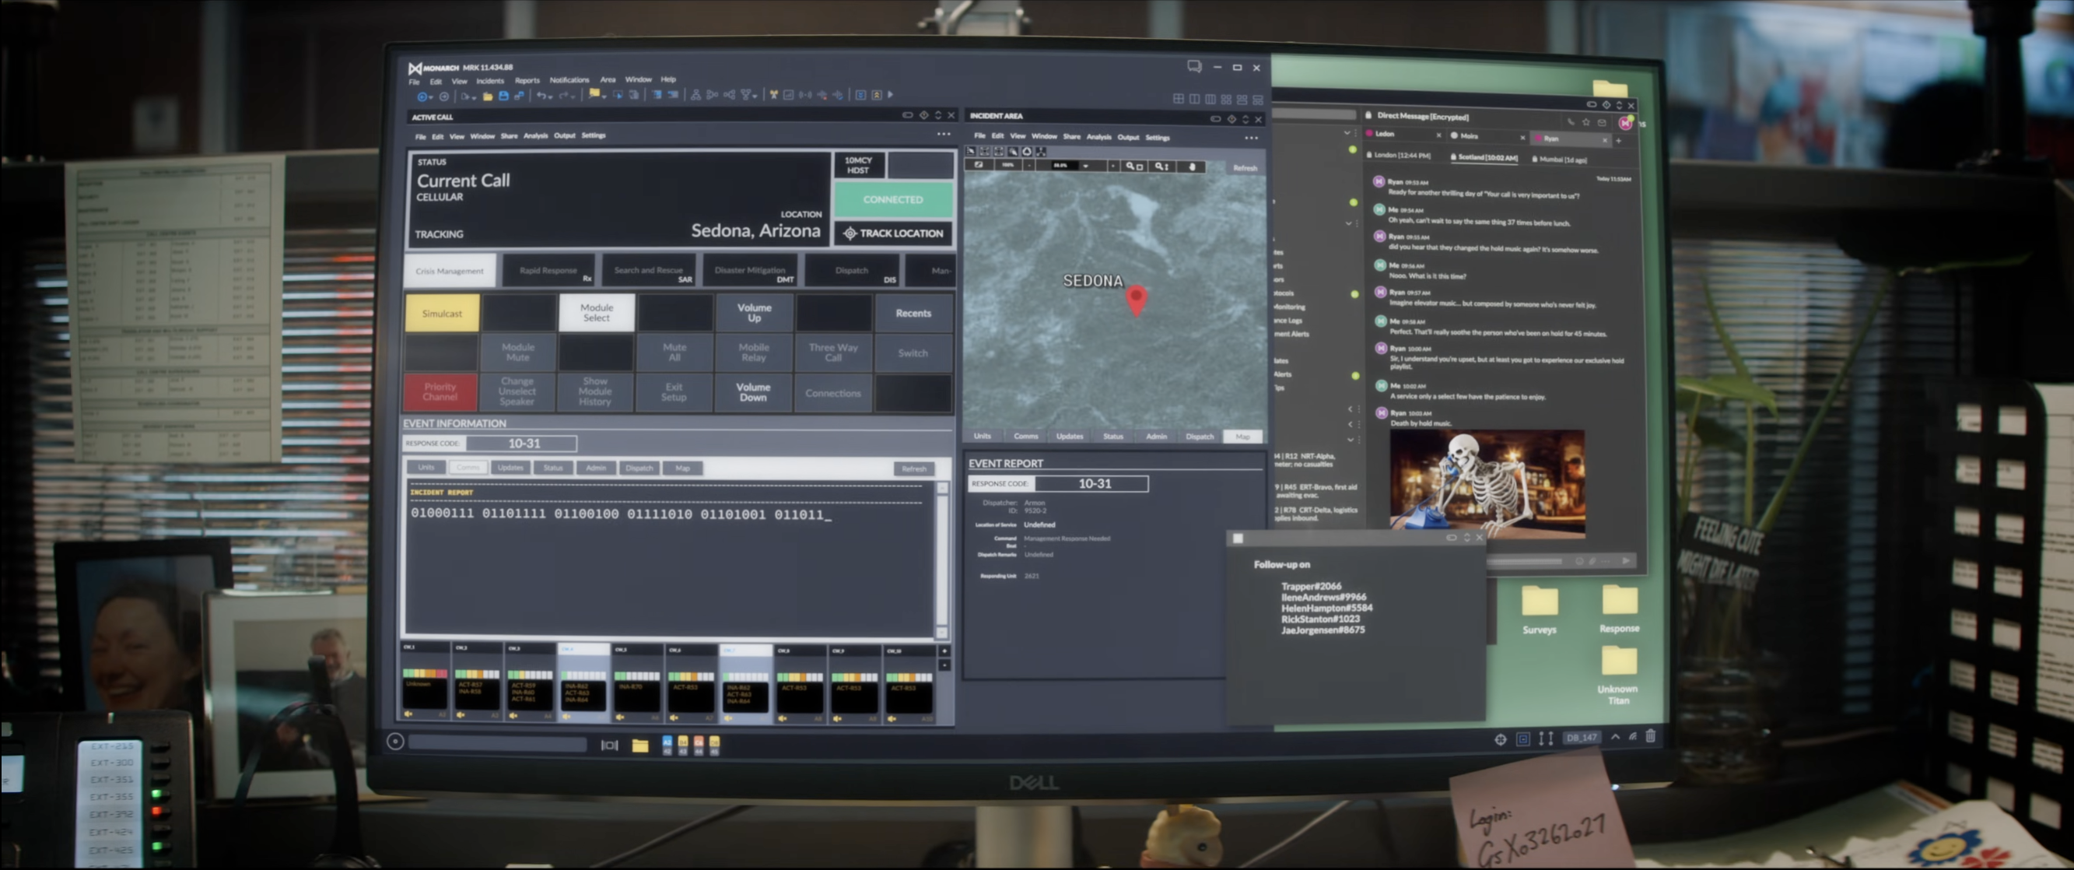Toggle the Simulcast yellow button

point(442,314)
